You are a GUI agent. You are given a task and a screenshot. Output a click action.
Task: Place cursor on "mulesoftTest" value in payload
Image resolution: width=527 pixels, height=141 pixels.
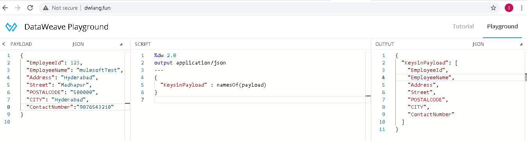pos(100,70)
